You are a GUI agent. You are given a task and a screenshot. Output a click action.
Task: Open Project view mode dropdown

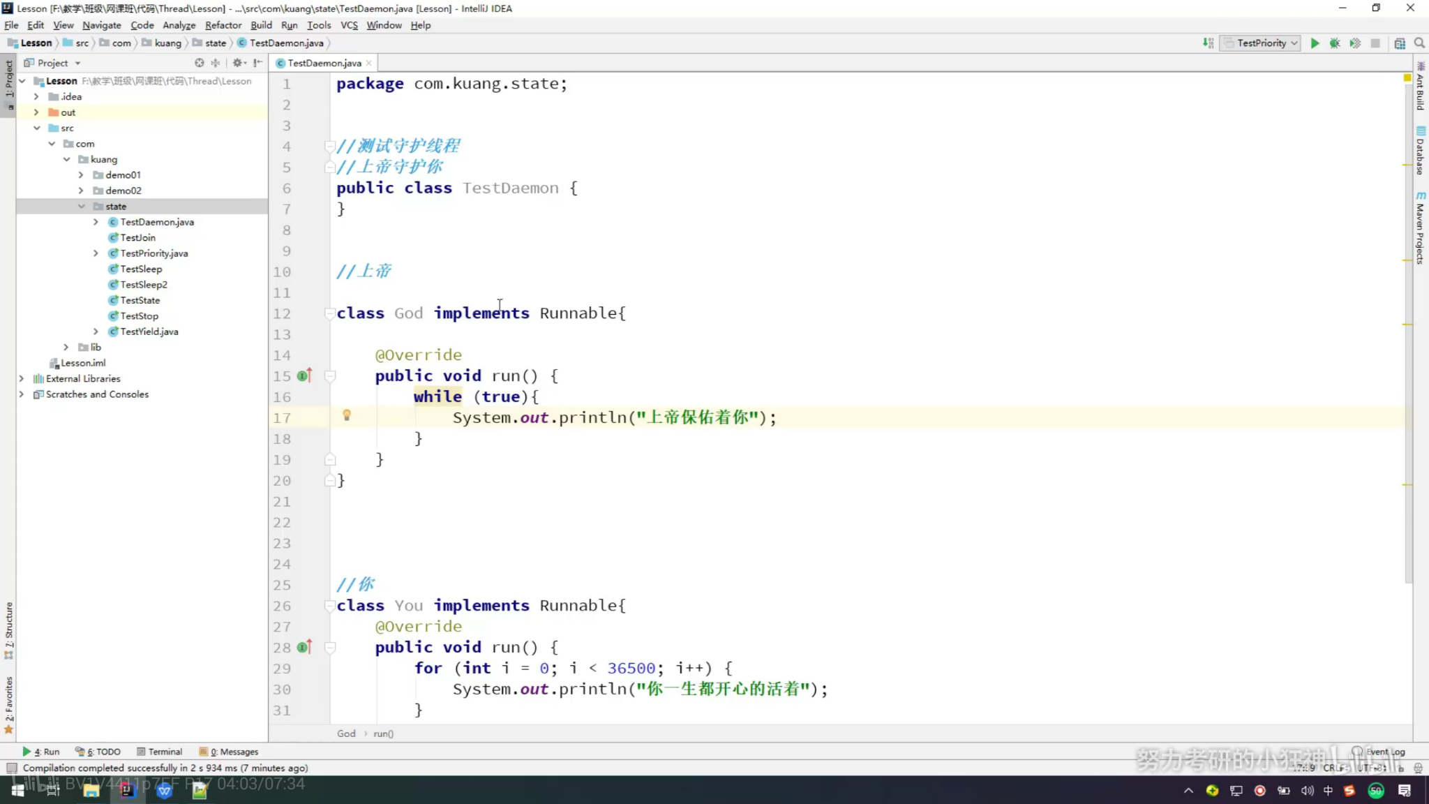[53, 63]
